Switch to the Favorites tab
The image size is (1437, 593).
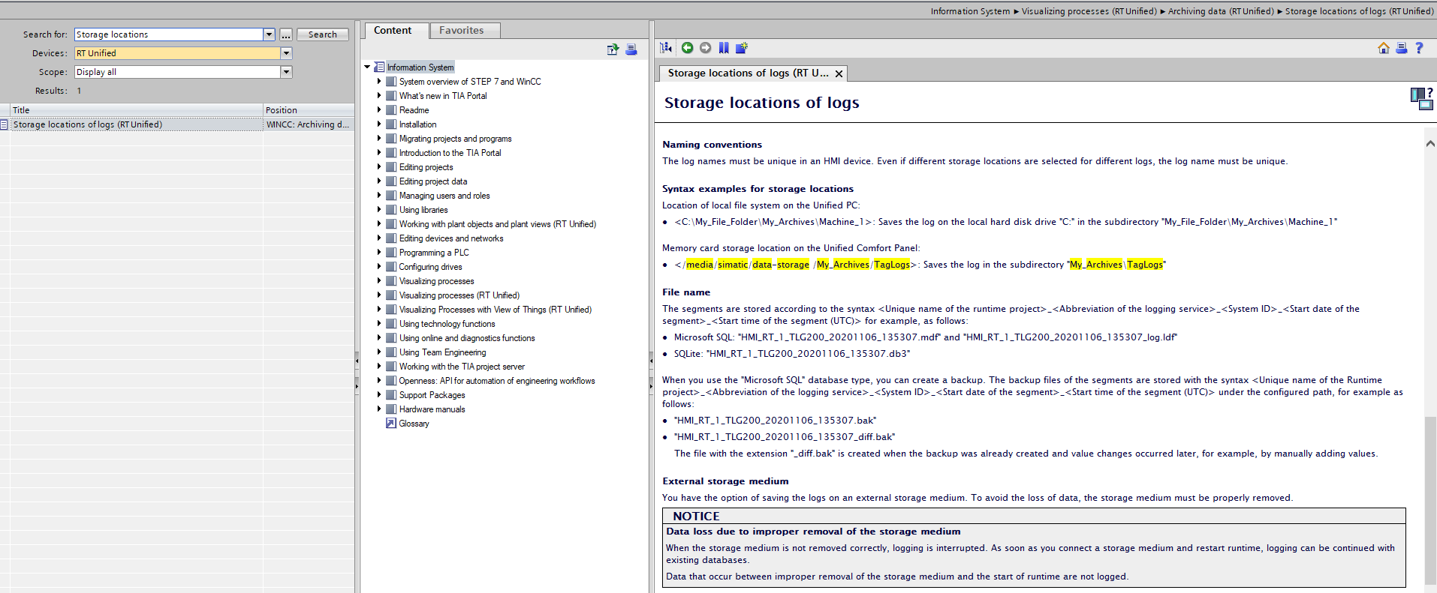coord(461,31)
